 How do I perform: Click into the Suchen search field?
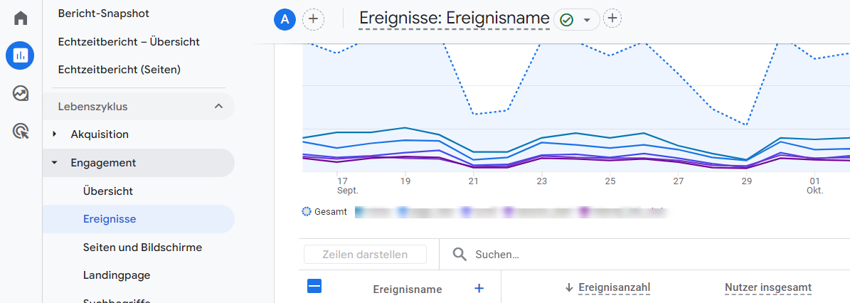pos(640,255)
